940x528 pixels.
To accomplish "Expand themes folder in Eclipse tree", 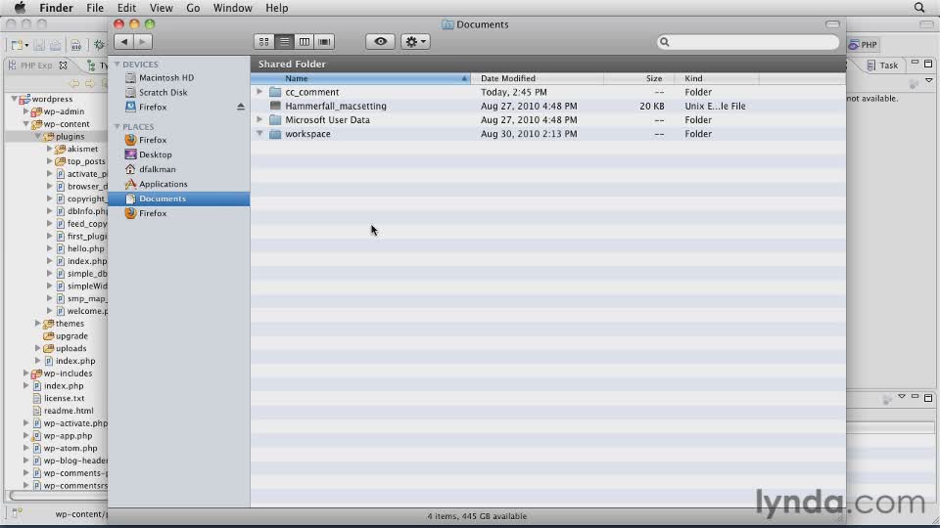I will (x=38, y=324).
